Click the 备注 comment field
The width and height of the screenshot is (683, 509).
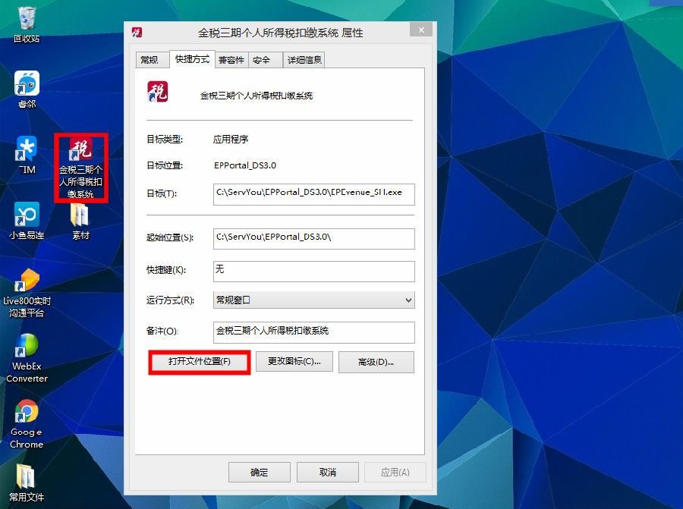tap(313, 332)
